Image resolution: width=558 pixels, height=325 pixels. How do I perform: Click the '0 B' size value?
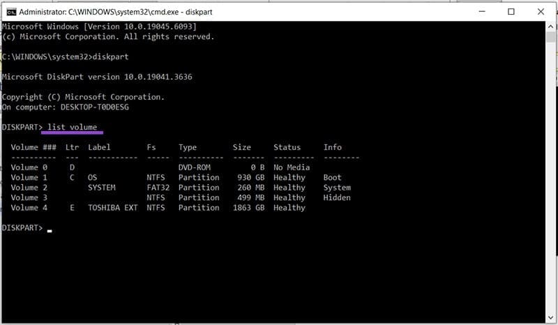pyautogui.click(x=257, y=167)
